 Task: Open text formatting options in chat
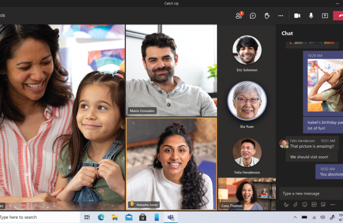286,205
